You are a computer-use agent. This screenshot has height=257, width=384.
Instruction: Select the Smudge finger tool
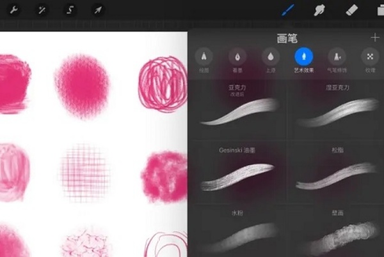(319, 10)
